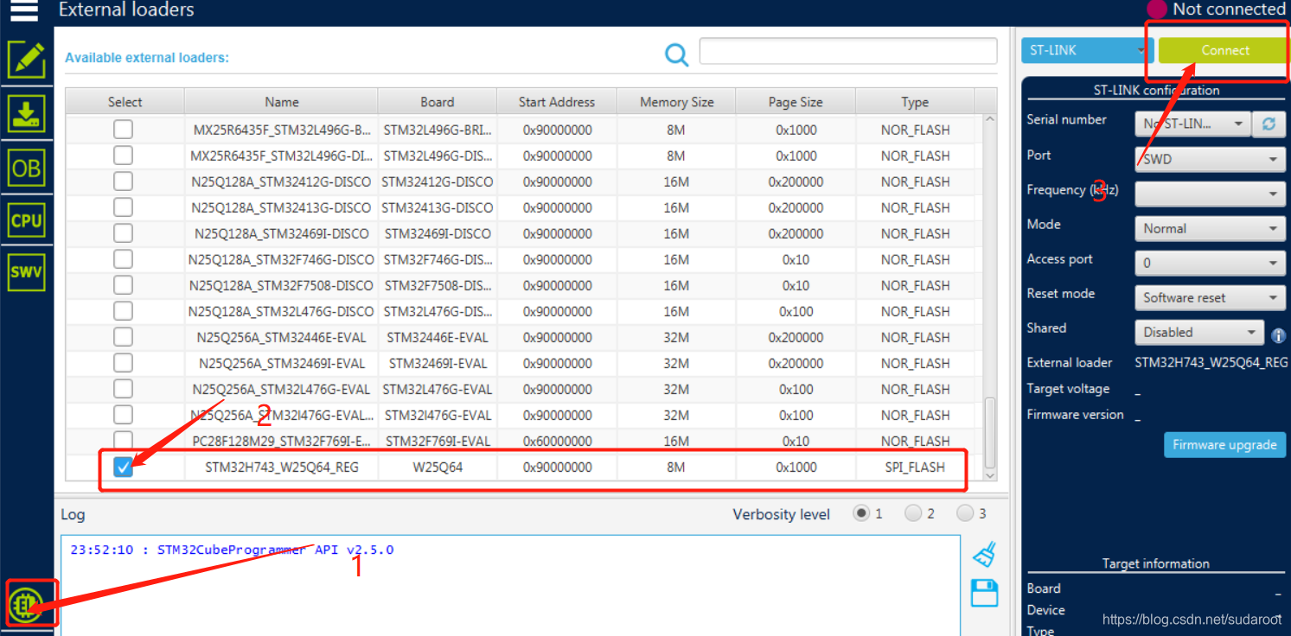The height and width of the screenshot is (636, 1291).
Task: Click the Connect button
Action: pyautogui.click(x=1224, y=50)
